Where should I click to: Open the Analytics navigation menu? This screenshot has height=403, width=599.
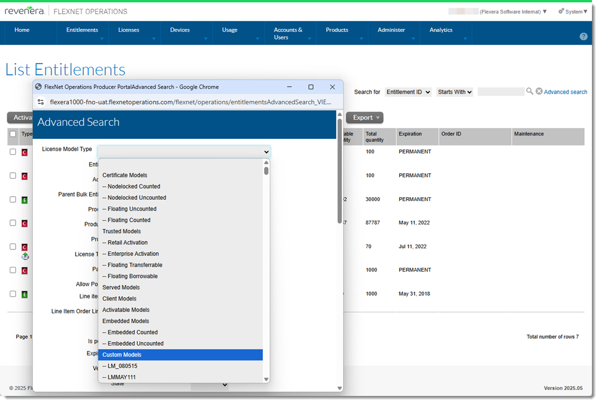point(441,30)
